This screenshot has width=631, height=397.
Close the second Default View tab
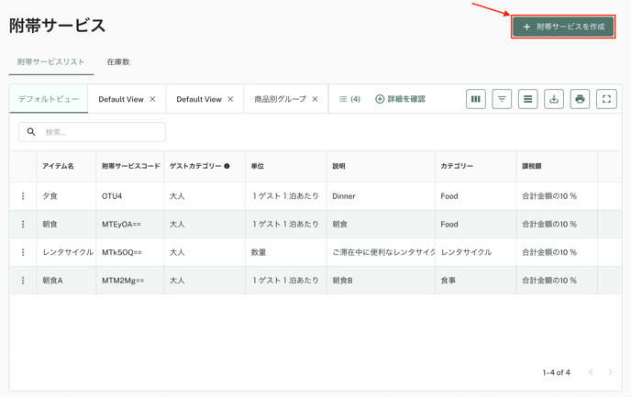230,99
